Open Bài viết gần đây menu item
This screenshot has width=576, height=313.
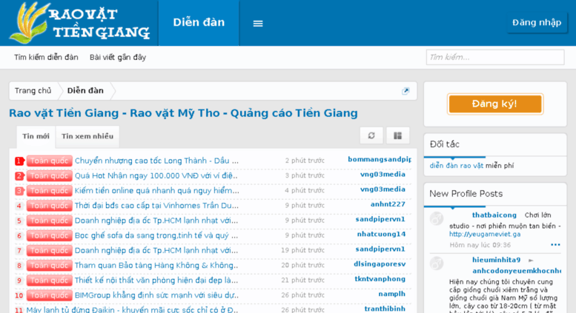click(118, 57)
